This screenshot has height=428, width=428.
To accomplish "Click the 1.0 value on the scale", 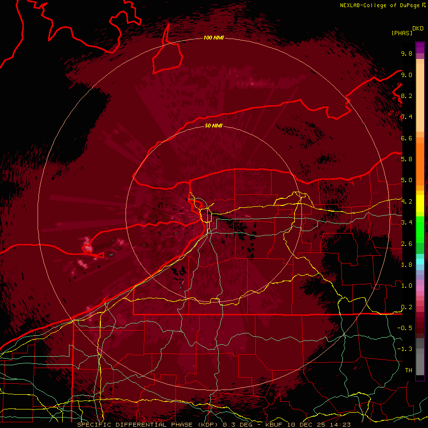I will pyautogui.click(x=407, y=286).
